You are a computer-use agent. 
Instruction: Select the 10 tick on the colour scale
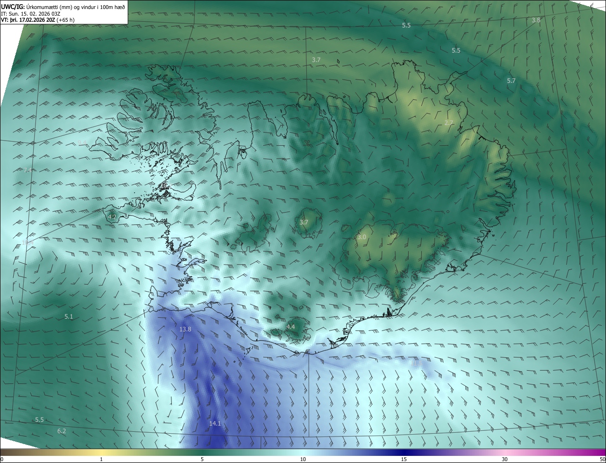(x=303, y=459)
